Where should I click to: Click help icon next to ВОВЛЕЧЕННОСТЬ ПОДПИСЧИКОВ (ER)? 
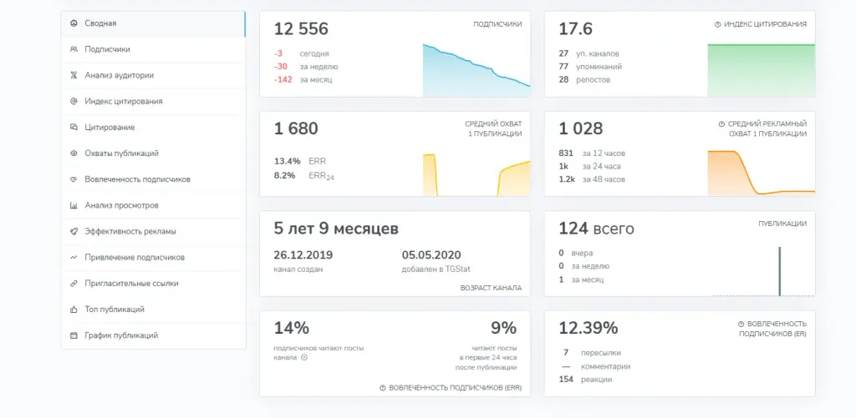pos(741,324)
